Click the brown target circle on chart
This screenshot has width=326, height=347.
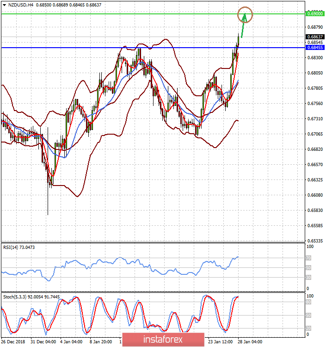pyautogui.click(x=245, y=15)
